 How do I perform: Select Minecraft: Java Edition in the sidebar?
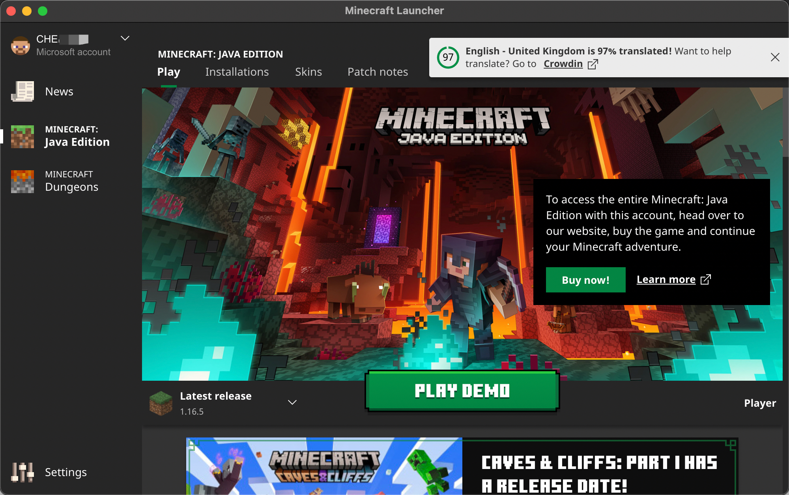pos(71,136)
